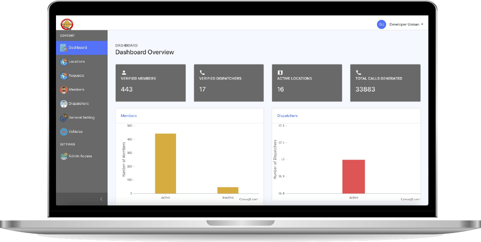Open CanvasJS.com link in Members chart
The image size is (481, 242).
coord(249,199)
